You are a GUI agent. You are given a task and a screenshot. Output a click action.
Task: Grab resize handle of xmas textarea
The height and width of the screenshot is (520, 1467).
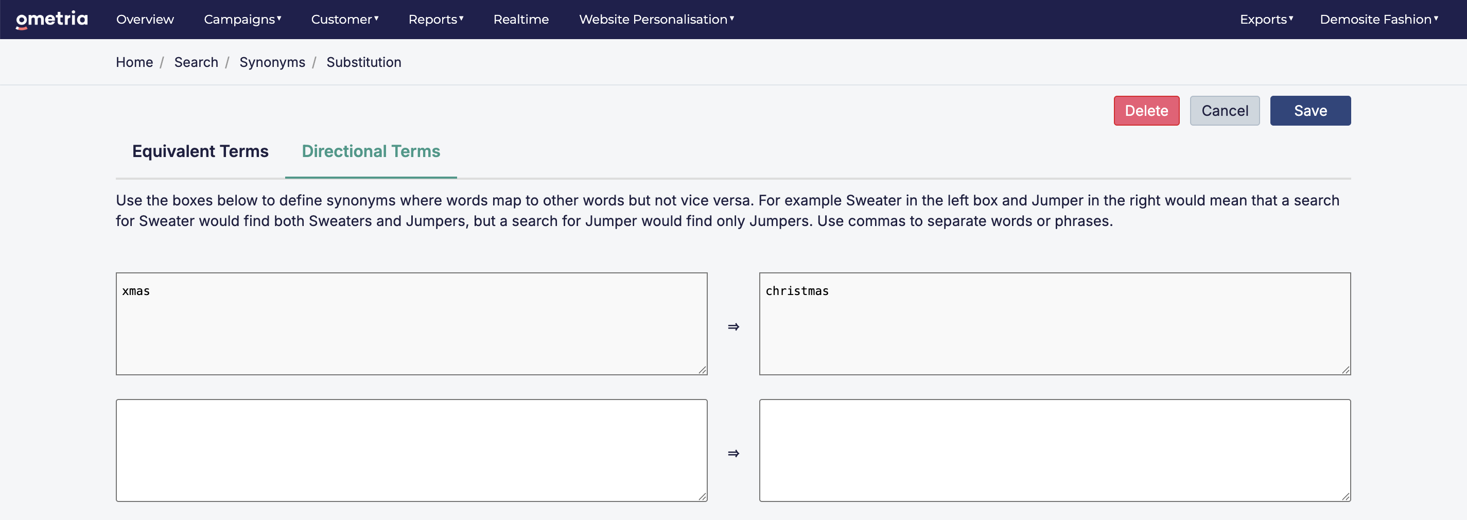coord(702,370)
